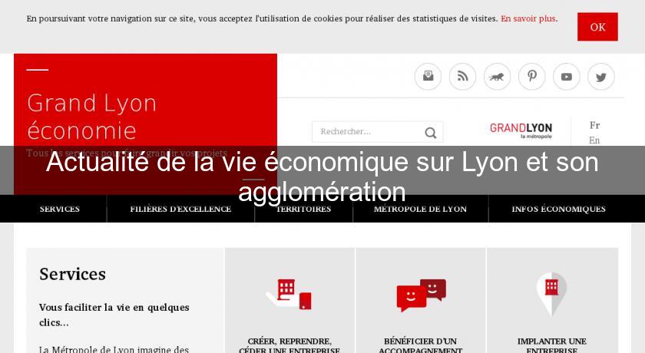This screenshot has width=645, height=353.
Task: Open 'BÉNÉFICIER D'UN ACCOMPAGNEMENT' link
Action: coord(421,345)
